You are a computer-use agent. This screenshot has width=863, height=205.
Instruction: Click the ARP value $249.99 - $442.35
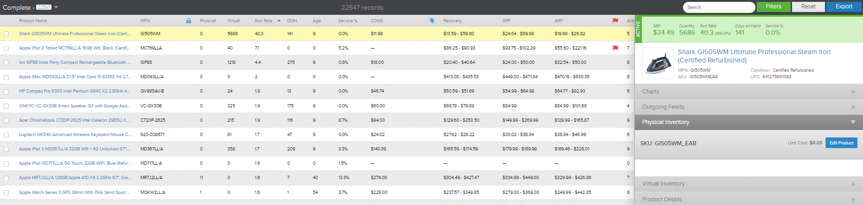pyautogui.click(x=573, y=193)
